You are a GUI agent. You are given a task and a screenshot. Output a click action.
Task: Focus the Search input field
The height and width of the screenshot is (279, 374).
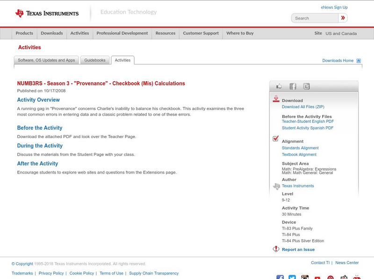(315, 18)
